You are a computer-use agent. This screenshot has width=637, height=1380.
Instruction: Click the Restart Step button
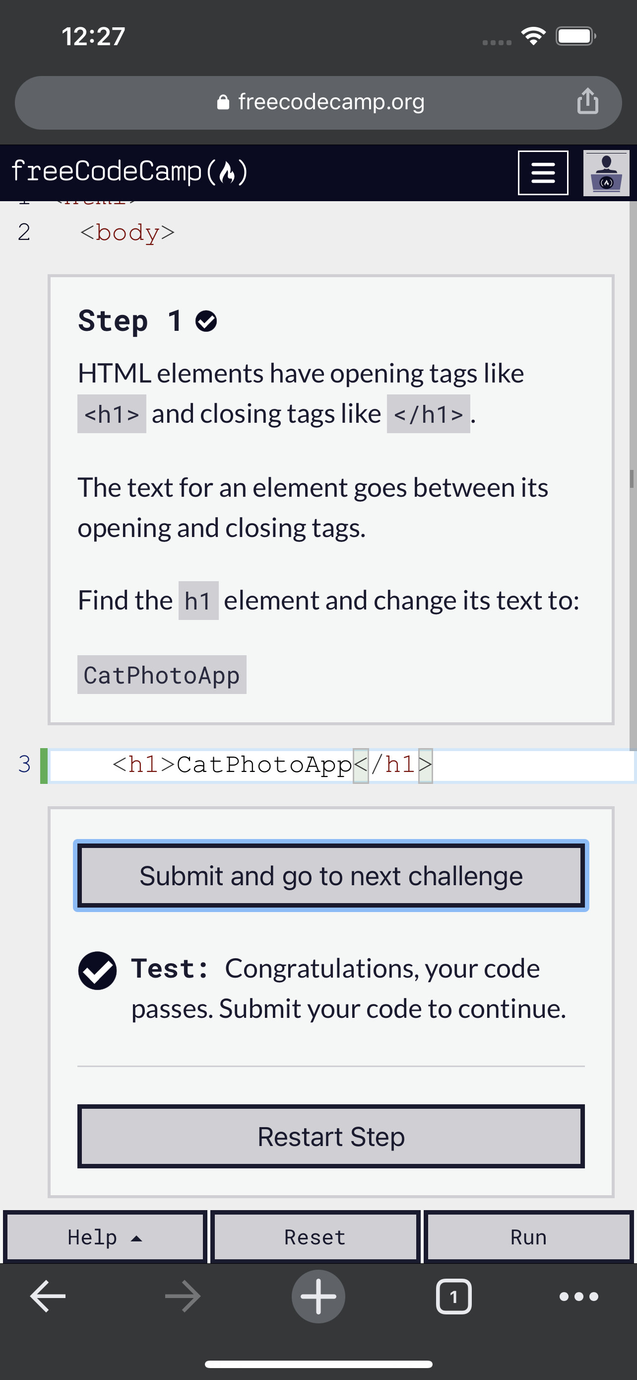click(331, 1136)
